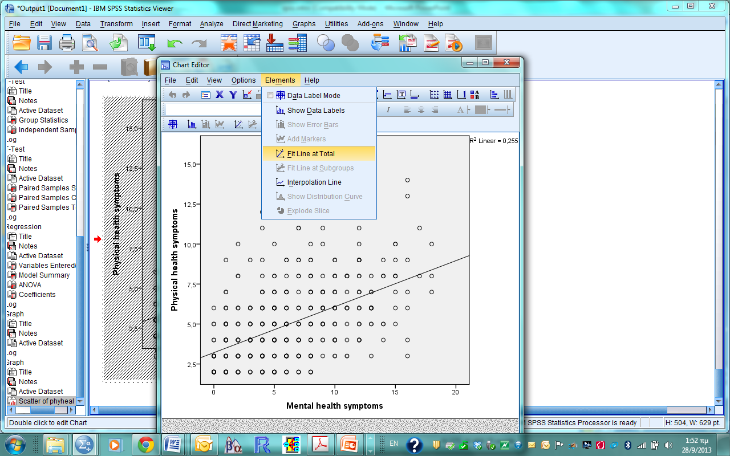Image resolution: width=730 pixels, height=456 pixels.
Task: Click the Show Data Labels toolbar icon
Action: click(192, 124)
